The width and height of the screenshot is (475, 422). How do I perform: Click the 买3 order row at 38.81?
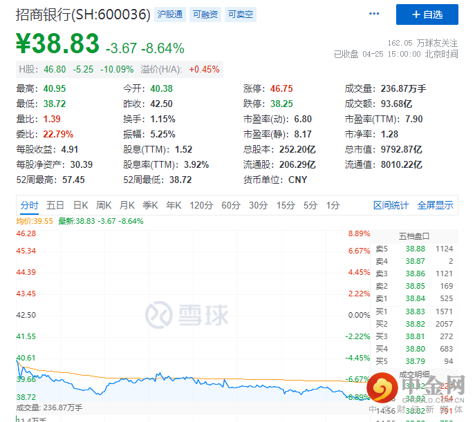pos(414,336)
